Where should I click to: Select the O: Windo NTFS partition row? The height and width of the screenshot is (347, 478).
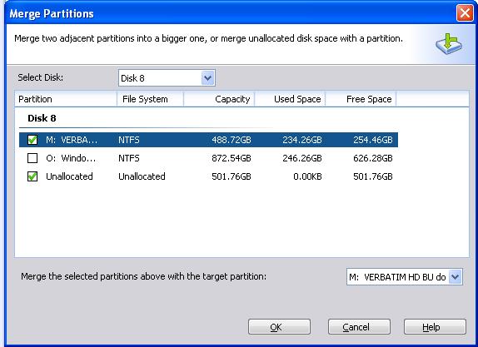click(208, 158)
